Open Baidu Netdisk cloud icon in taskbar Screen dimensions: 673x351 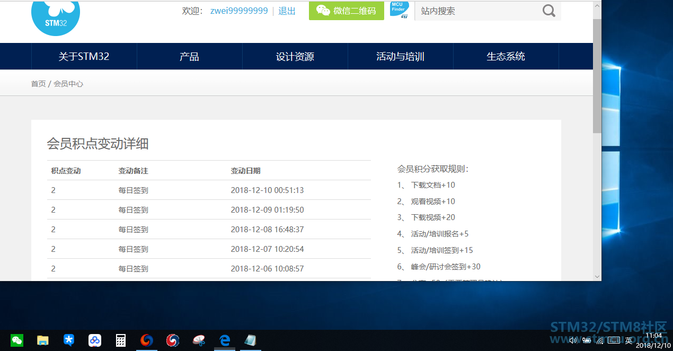click(95, 340)
